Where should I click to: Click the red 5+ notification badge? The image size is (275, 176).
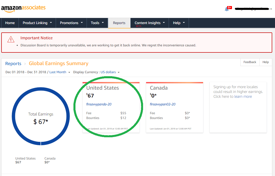click(x=229, y=8)
